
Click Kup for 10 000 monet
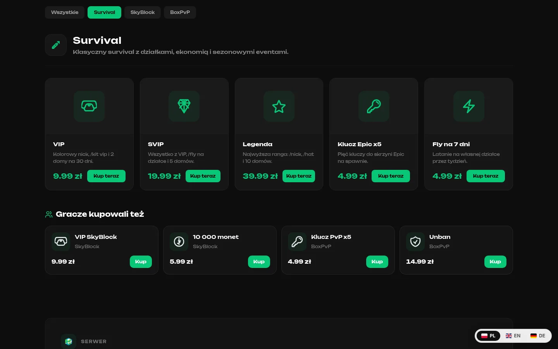(259, 262)
